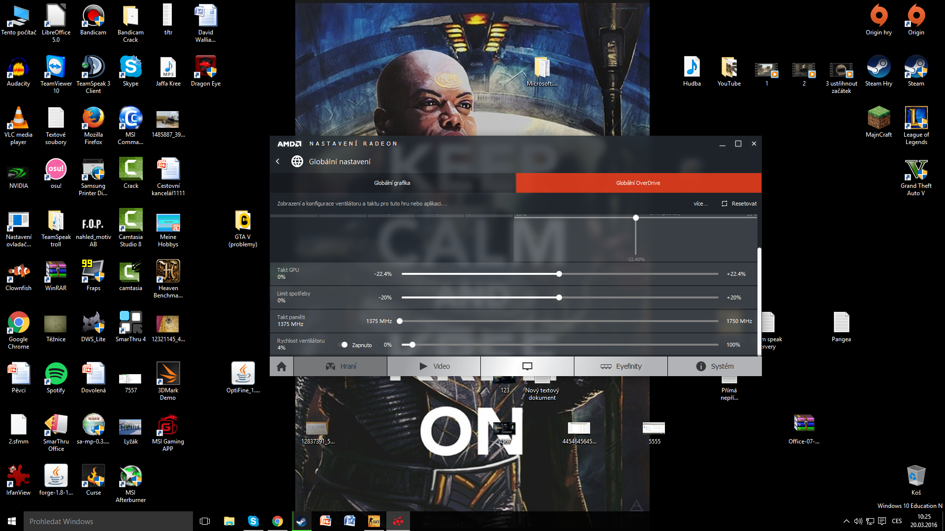The width and height of the screenshot is (945, 531).
Task: Switch to Globální grafika tab
Action: 392,183
